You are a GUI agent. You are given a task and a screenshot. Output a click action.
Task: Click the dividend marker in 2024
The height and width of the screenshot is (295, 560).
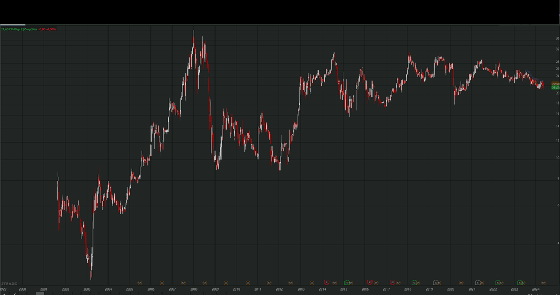pyautogui.click(x=543, y=283)
